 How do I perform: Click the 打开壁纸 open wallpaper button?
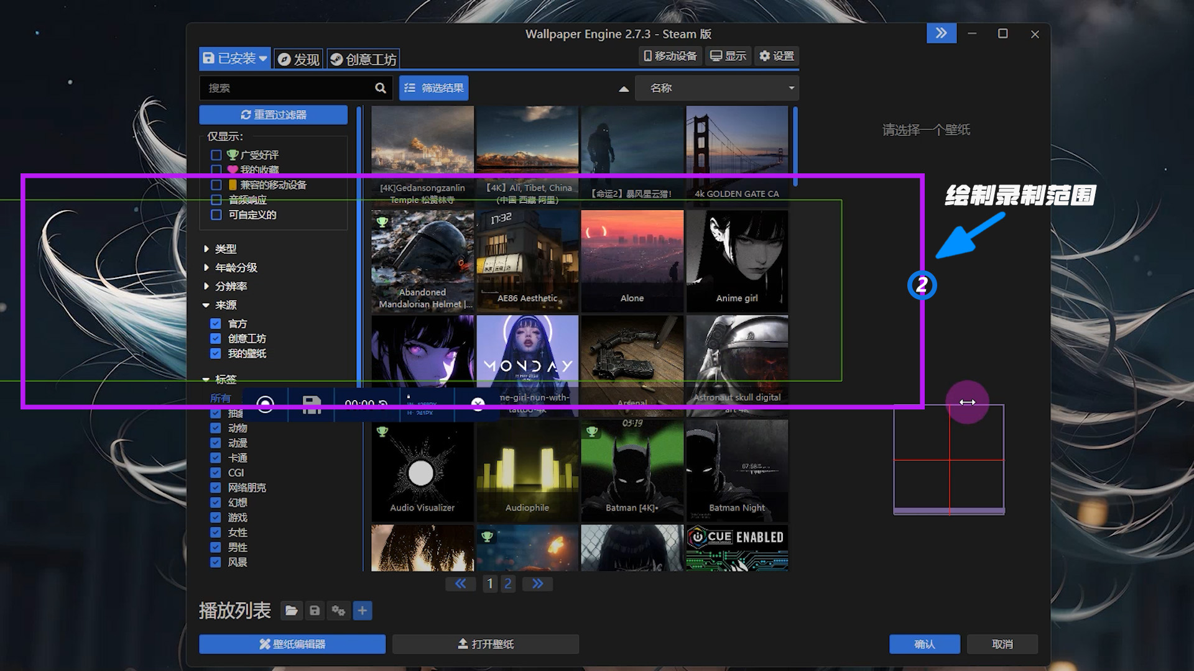pyautogui.click(x=486, y=644)
